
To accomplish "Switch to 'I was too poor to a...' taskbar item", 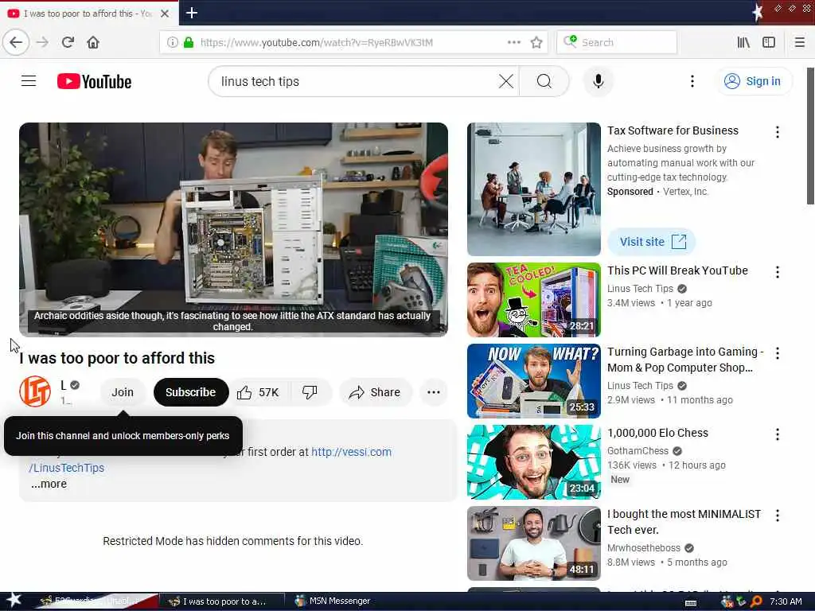I will click(x=222, y=601).
